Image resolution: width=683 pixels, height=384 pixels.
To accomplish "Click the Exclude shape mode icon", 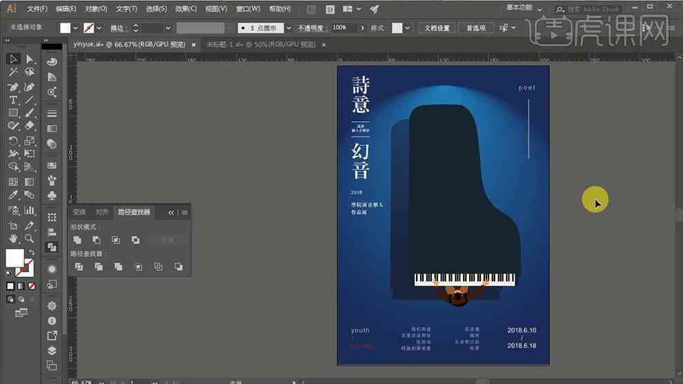I will pyautogui.click(x=135, y=240).
